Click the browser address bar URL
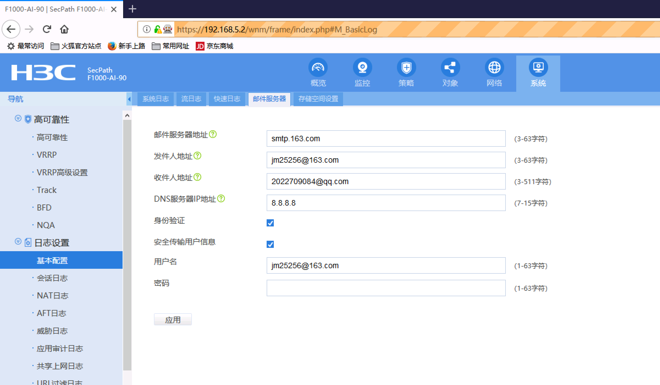The width and height of the screenshot is (660, 385). pos(277,29)
